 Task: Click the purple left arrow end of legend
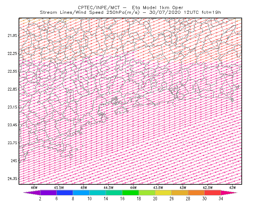32,193
